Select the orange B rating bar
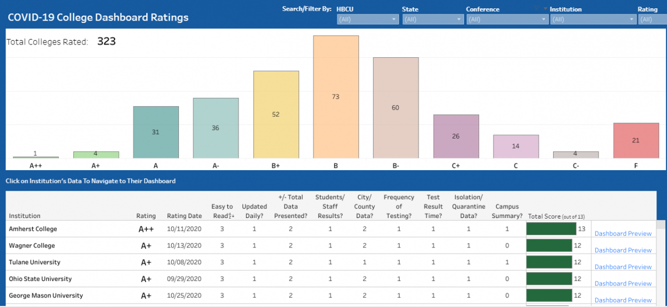The width and height of the screenshot is (667, 307). pyautogui.click(x=336, y=97)
